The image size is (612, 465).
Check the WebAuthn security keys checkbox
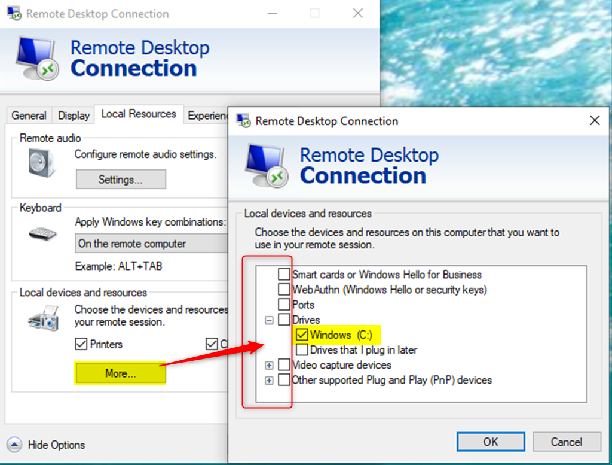284,290
